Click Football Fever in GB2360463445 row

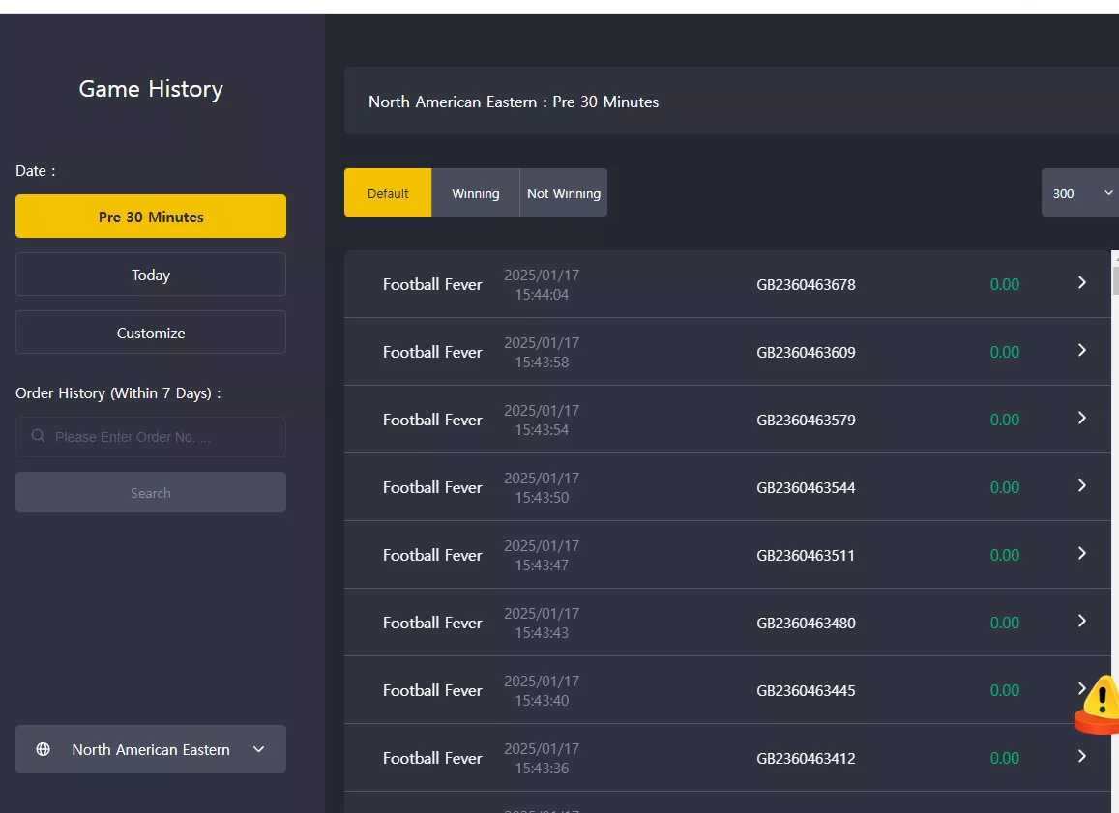432,691
